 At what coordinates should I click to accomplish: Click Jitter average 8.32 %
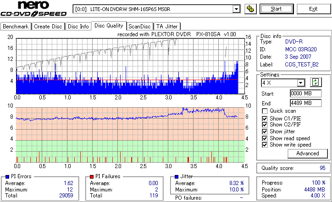[237, 183]
